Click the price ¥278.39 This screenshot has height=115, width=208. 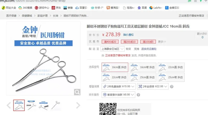[111, 35]
